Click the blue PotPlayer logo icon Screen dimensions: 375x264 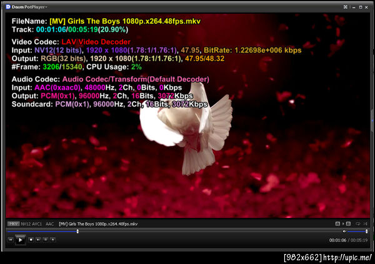pos(8,7)
